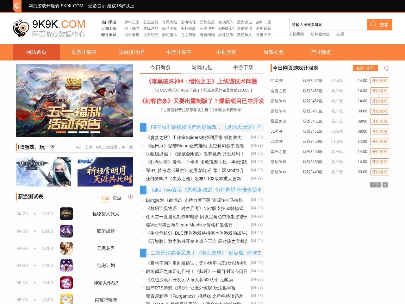405x304 pixels.
Task: Go to 网站首页 nav item
Action: [36, 52]
